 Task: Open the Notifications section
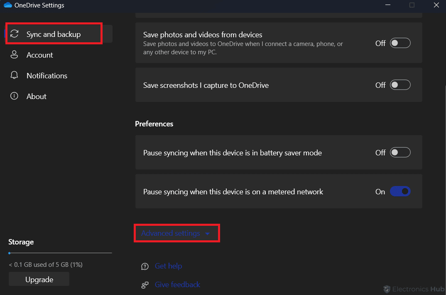47,75
